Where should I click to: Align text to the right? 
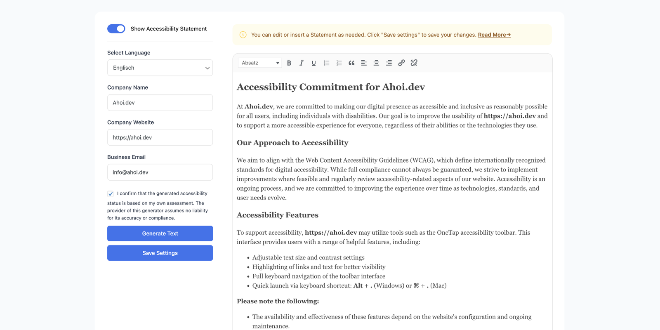[x=389, y=63]
